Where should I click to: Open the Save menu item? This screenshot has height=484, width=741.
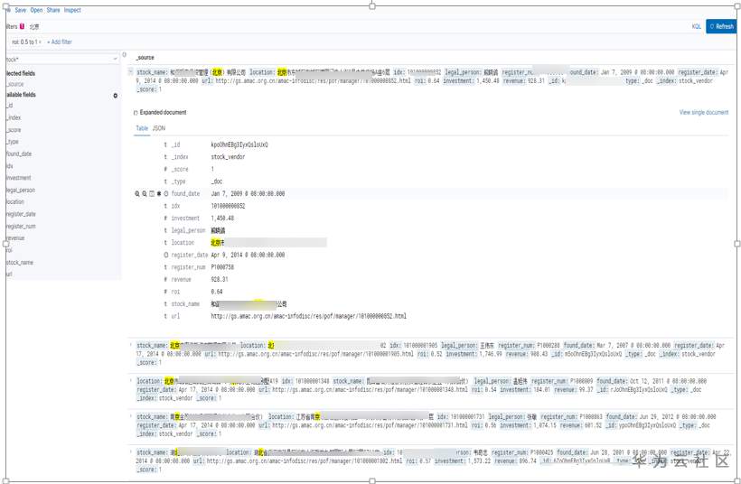click(20, 10)
